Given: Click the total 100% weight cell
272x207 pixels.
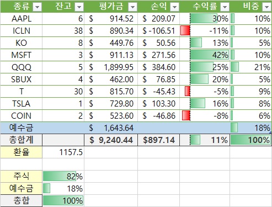Looking at the screenshot, I should click(251, 140).
